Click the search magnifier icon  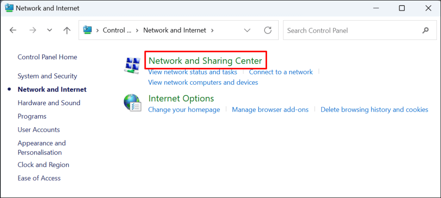425,30
